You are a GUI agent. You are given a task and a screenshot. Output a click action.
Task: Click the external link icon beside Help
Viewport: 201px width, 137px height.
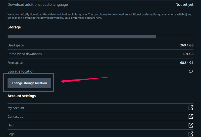(191, 125)
